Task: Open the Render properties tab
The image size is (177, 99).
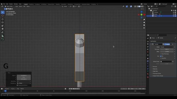Action: [148, 42]
